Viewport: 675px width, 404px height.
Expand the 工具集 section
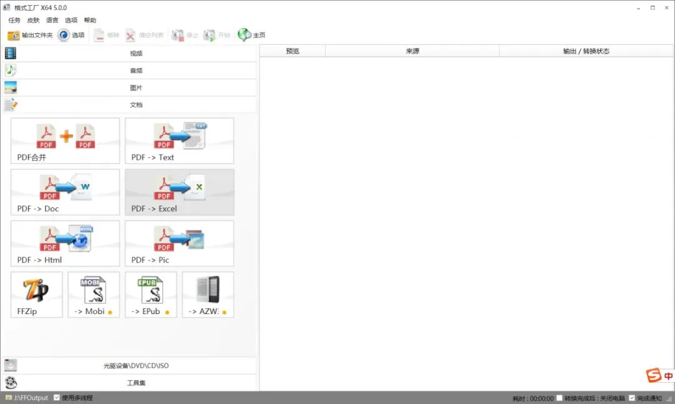pyautogui.click(x=129, y=383)
